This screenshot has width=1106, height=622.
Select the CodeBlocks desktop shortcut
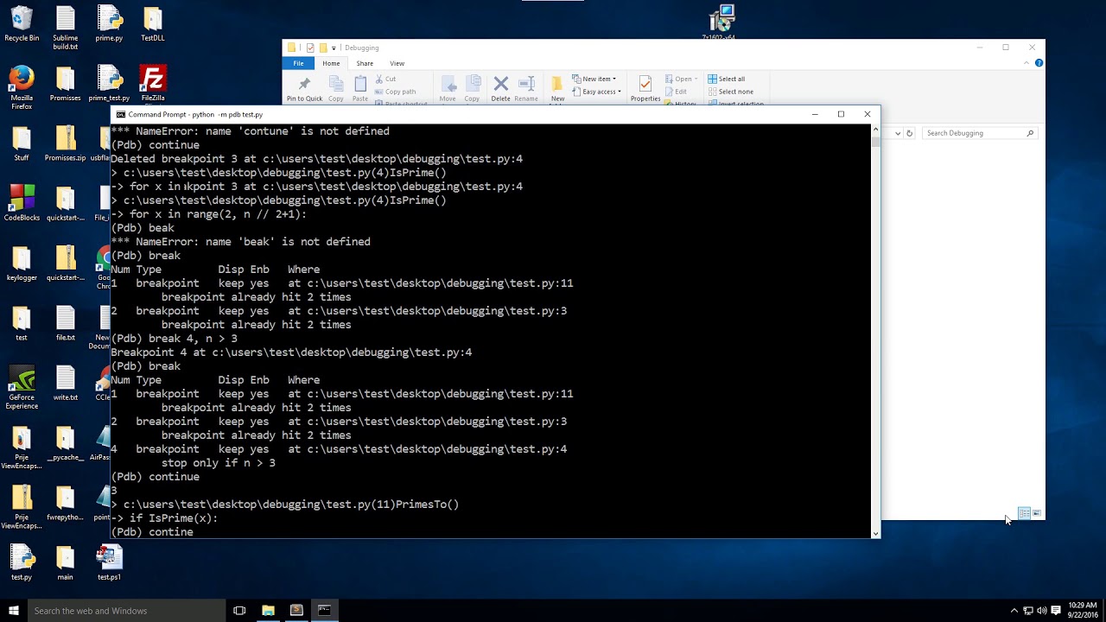[x=22, y=203]
